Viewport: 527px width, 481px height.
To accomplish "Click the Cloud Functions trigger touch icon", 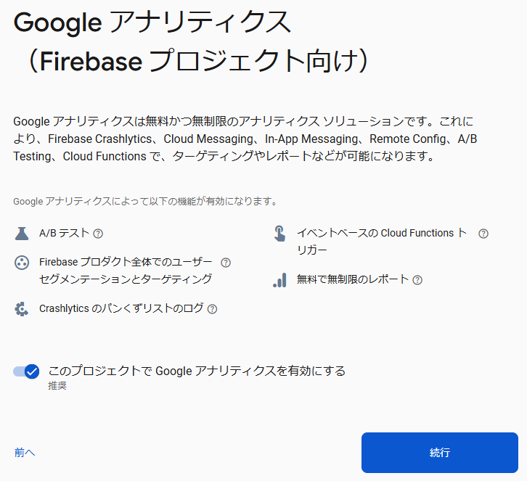I will point(279,234).
